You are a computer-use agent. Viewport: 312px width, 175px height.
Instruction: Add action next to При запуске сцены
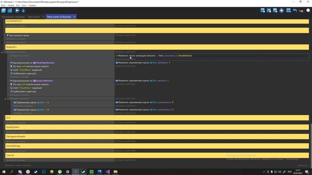click(x=125, y=35)
